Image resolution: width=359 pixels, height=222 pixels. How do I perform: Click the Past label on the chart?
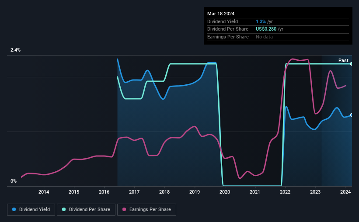point(343,60)
